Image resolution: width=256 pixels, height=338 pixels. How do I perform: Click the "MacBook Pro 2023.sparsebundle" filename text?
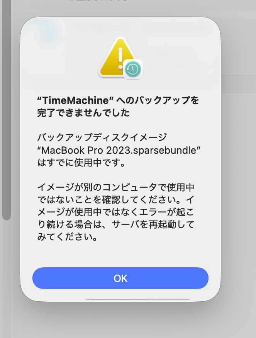pyautogui.click(x=119, y=150)
